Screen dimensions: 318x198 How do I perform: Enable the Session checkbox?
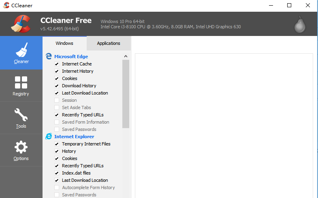click(57, 100)
